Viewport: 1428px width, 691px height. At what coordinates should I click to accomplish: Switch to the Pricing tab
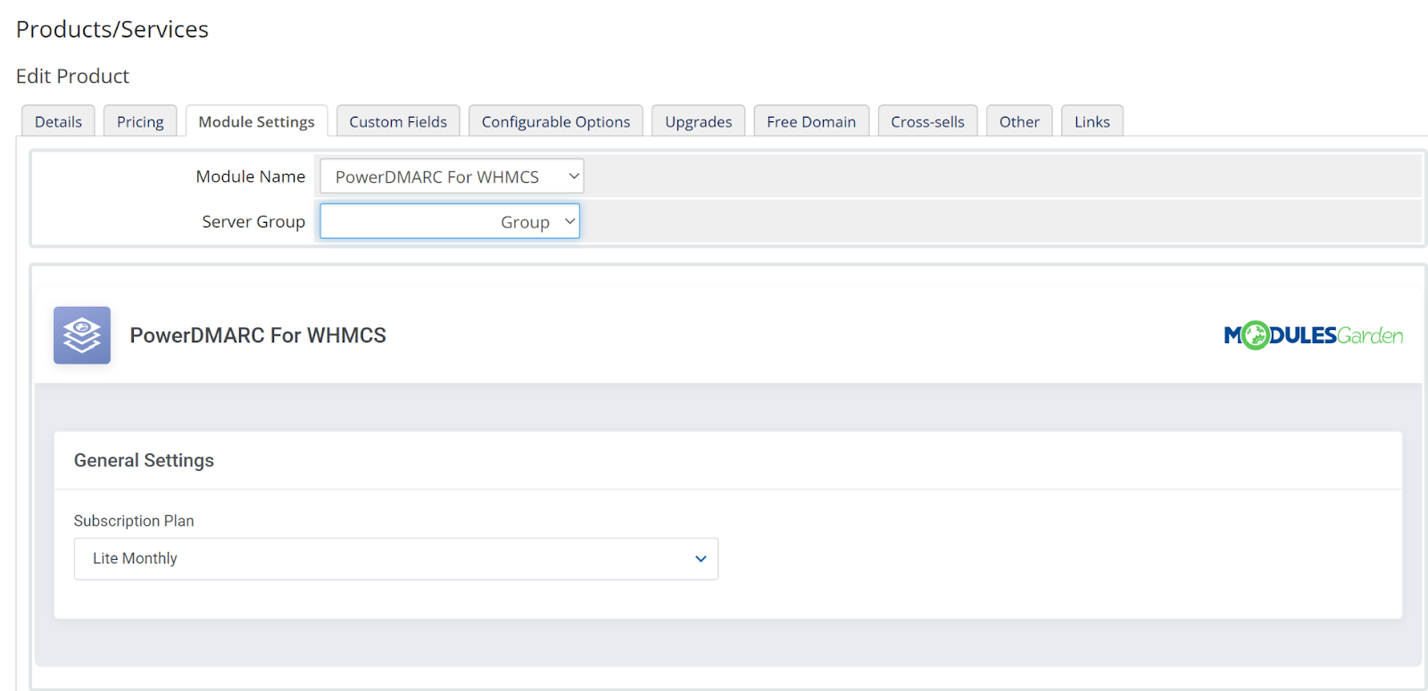[x=140, y=121]
